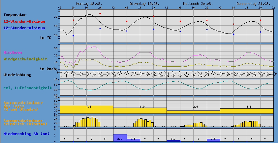Viewport: 278px width, 143px height.
Task: Select the Windrichtung row label
Action: click(17, 75)
